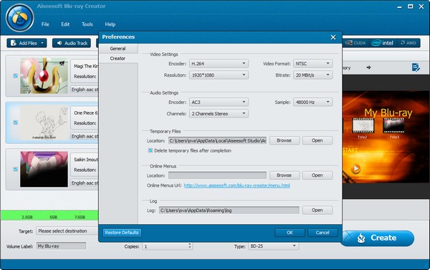Toggle Delete temporary files after completion
The height and width of the screenshot is (270, 430).
[150, 150]
